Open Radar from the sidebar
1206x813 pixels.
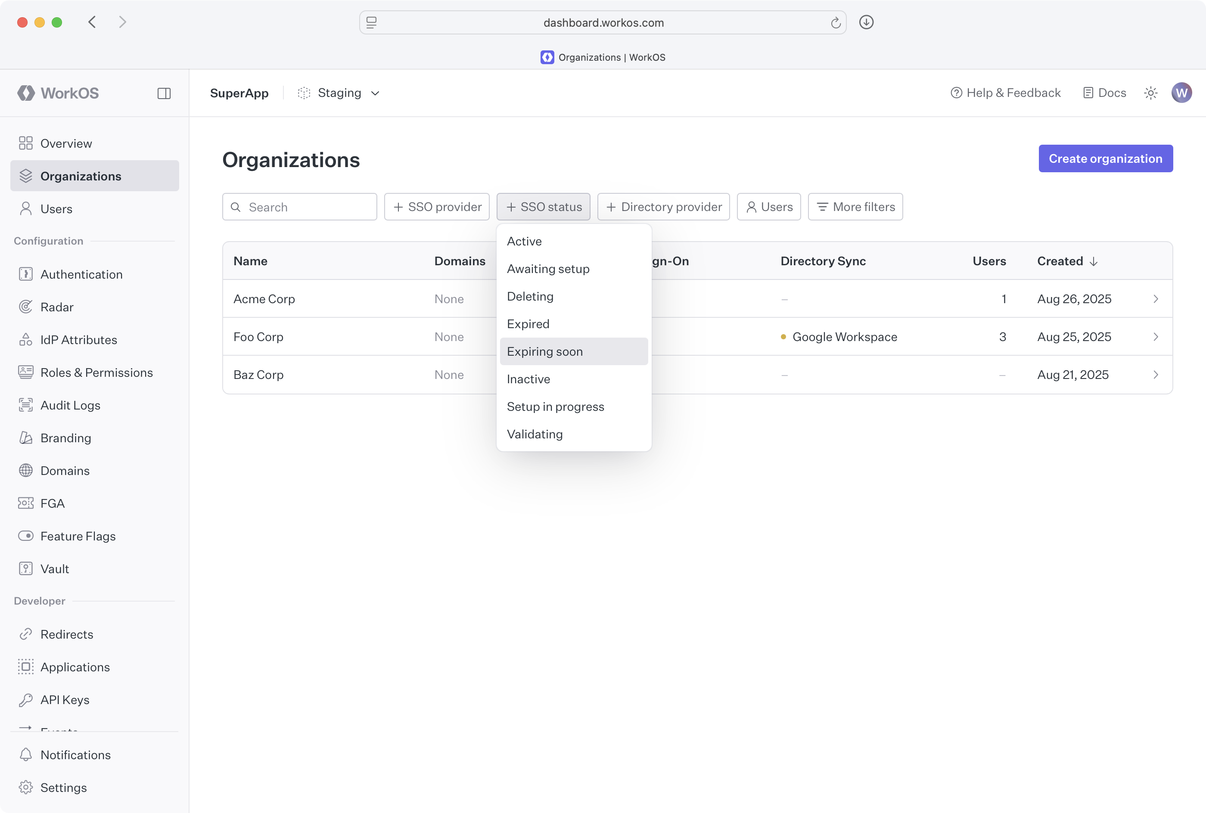[x=57, y=307]
